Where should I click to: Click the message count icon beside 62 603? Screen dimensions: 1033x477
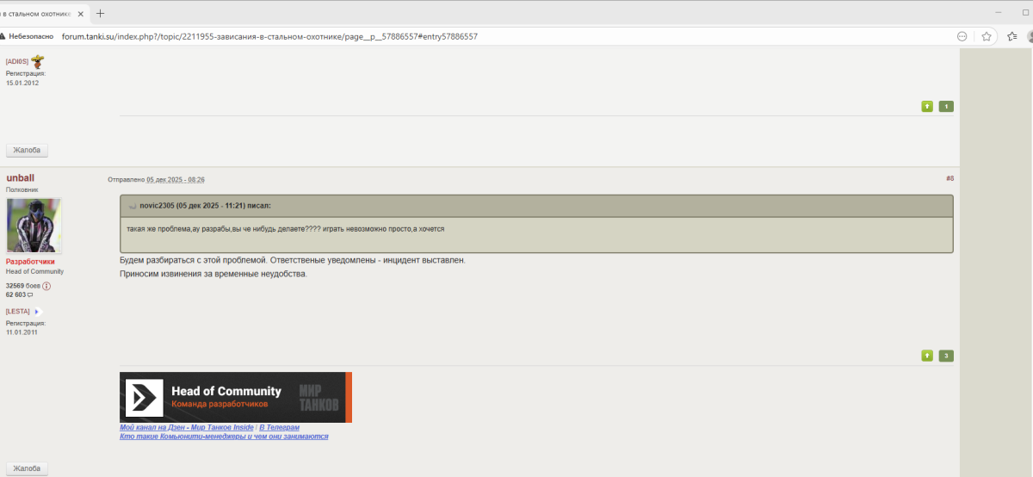tap(30, 295)
